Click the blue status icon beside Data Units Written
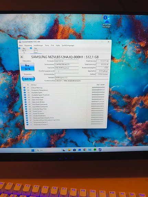 tap(25, 102)
